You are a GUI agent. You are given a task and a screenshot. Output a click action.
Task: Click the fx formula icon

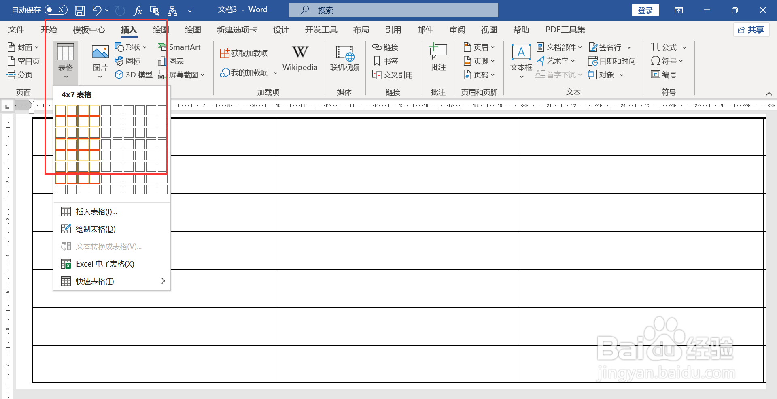(x=138, y=10)
